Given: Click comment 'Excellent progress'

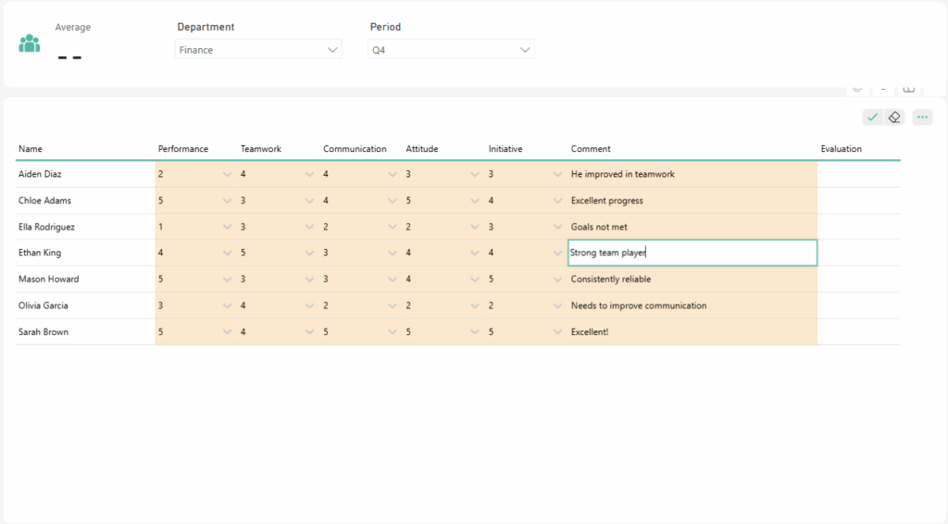Looking at the screenshot, I should pyautogui.click(x=607, y=201).
